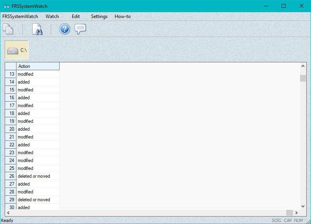Select row 13 modified entry
Image resolution: width=311 pixels, height=224 pixels.
tap(38, 74)
